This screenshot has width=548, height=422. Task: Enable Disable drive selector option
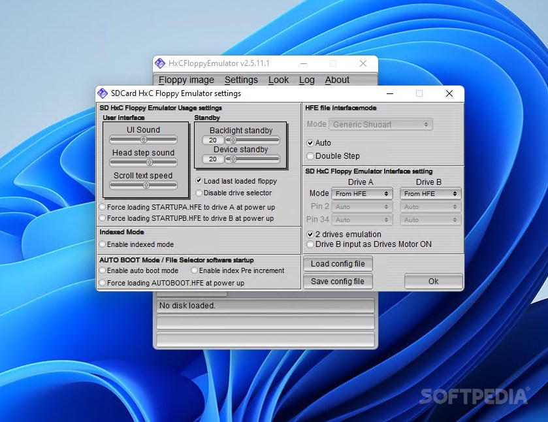[199, 193]
